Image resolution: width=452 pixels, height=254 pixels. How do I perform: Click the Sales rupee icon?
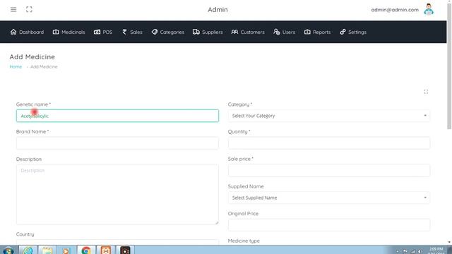pos(124,32)
